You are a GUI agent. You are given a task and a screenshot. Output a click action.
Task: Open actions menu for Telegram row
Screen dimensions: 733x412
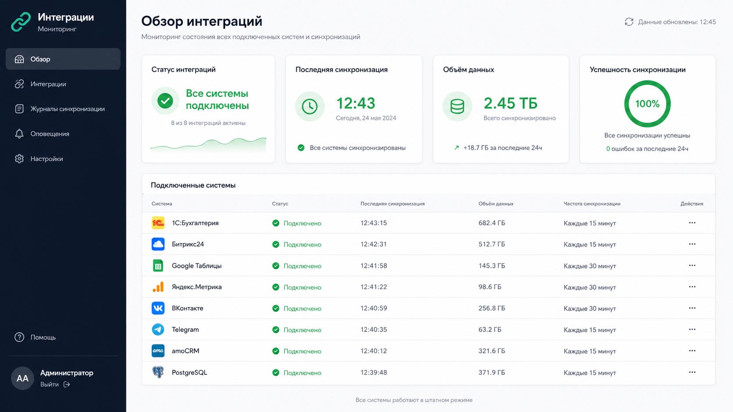pos(692,329)
